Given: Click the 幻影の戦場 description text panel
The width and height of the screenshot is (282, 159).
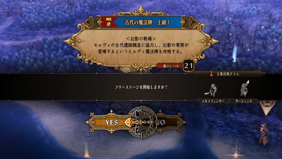Looking at the screenshot, I should 141,45.
